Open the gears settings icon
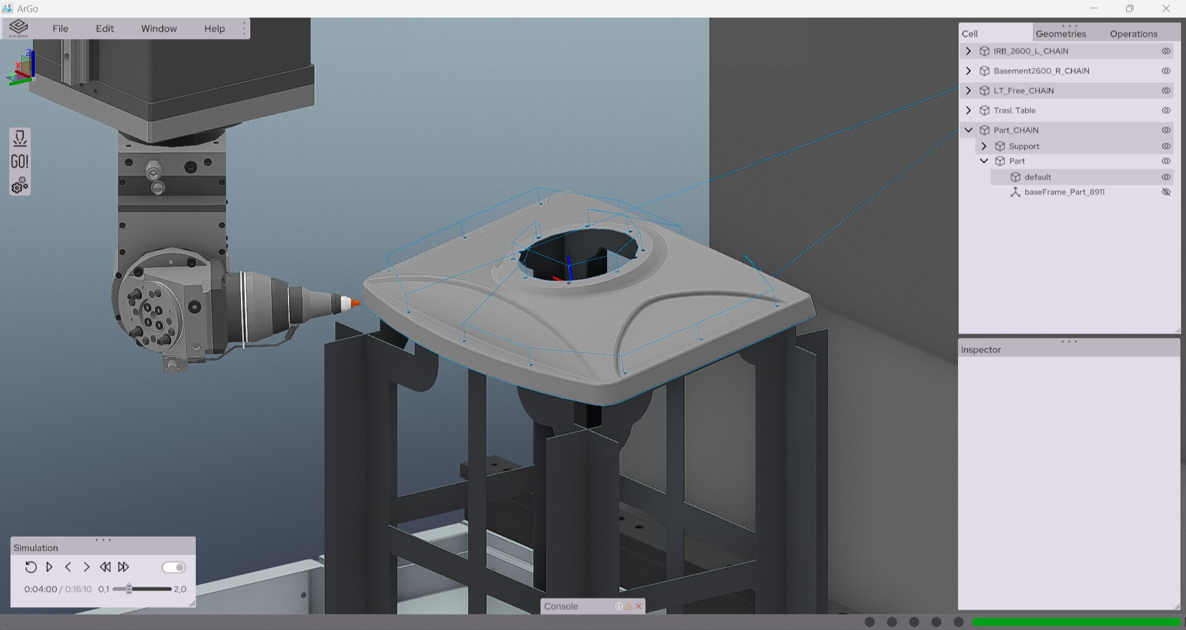 [20, 185]
